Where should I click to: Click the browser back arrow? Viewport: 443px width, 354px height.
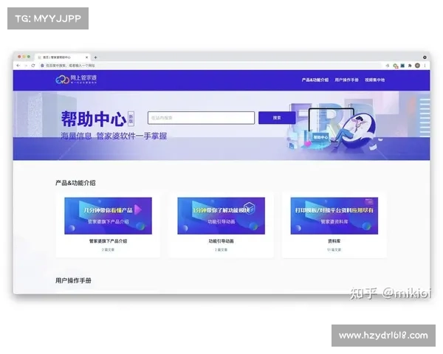point(18,66)
